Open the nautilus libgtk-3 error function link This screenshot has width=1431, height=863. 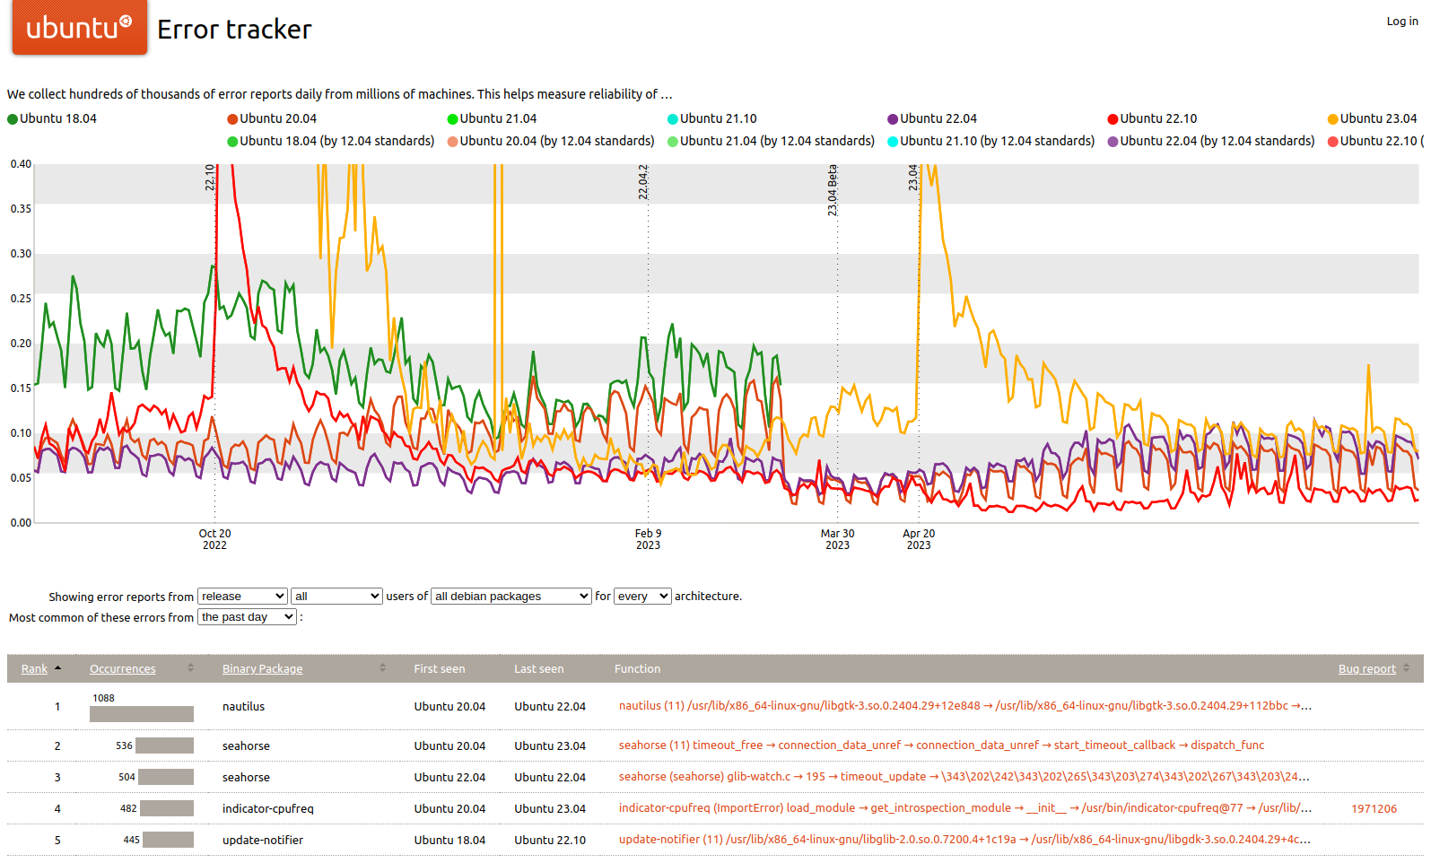pos(965,706)
